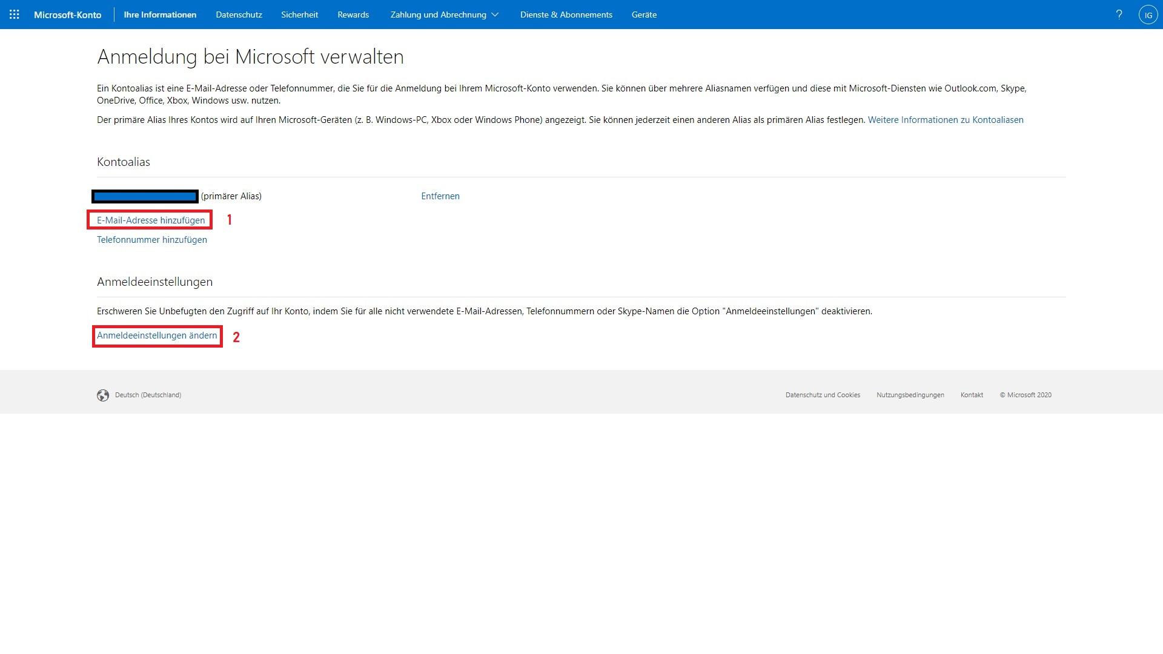Switch to the Ihre Informationen tab
1163x654 pixels.
(x=159, y=15)
